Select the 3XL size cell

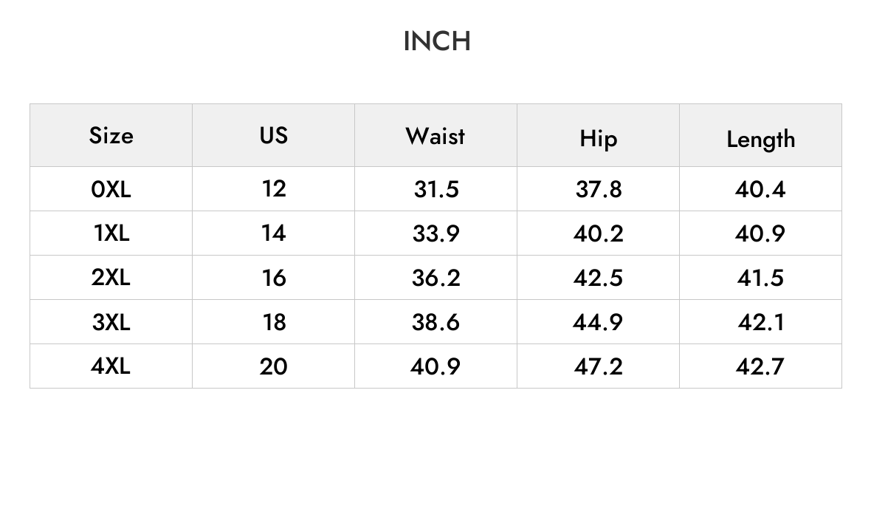(111, 322)
